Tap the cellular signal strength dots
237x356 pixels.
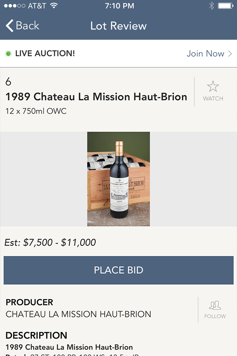14,6
